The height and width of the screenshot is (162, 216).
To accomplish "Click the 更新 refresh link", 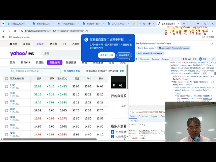I will tap(122, 71).
